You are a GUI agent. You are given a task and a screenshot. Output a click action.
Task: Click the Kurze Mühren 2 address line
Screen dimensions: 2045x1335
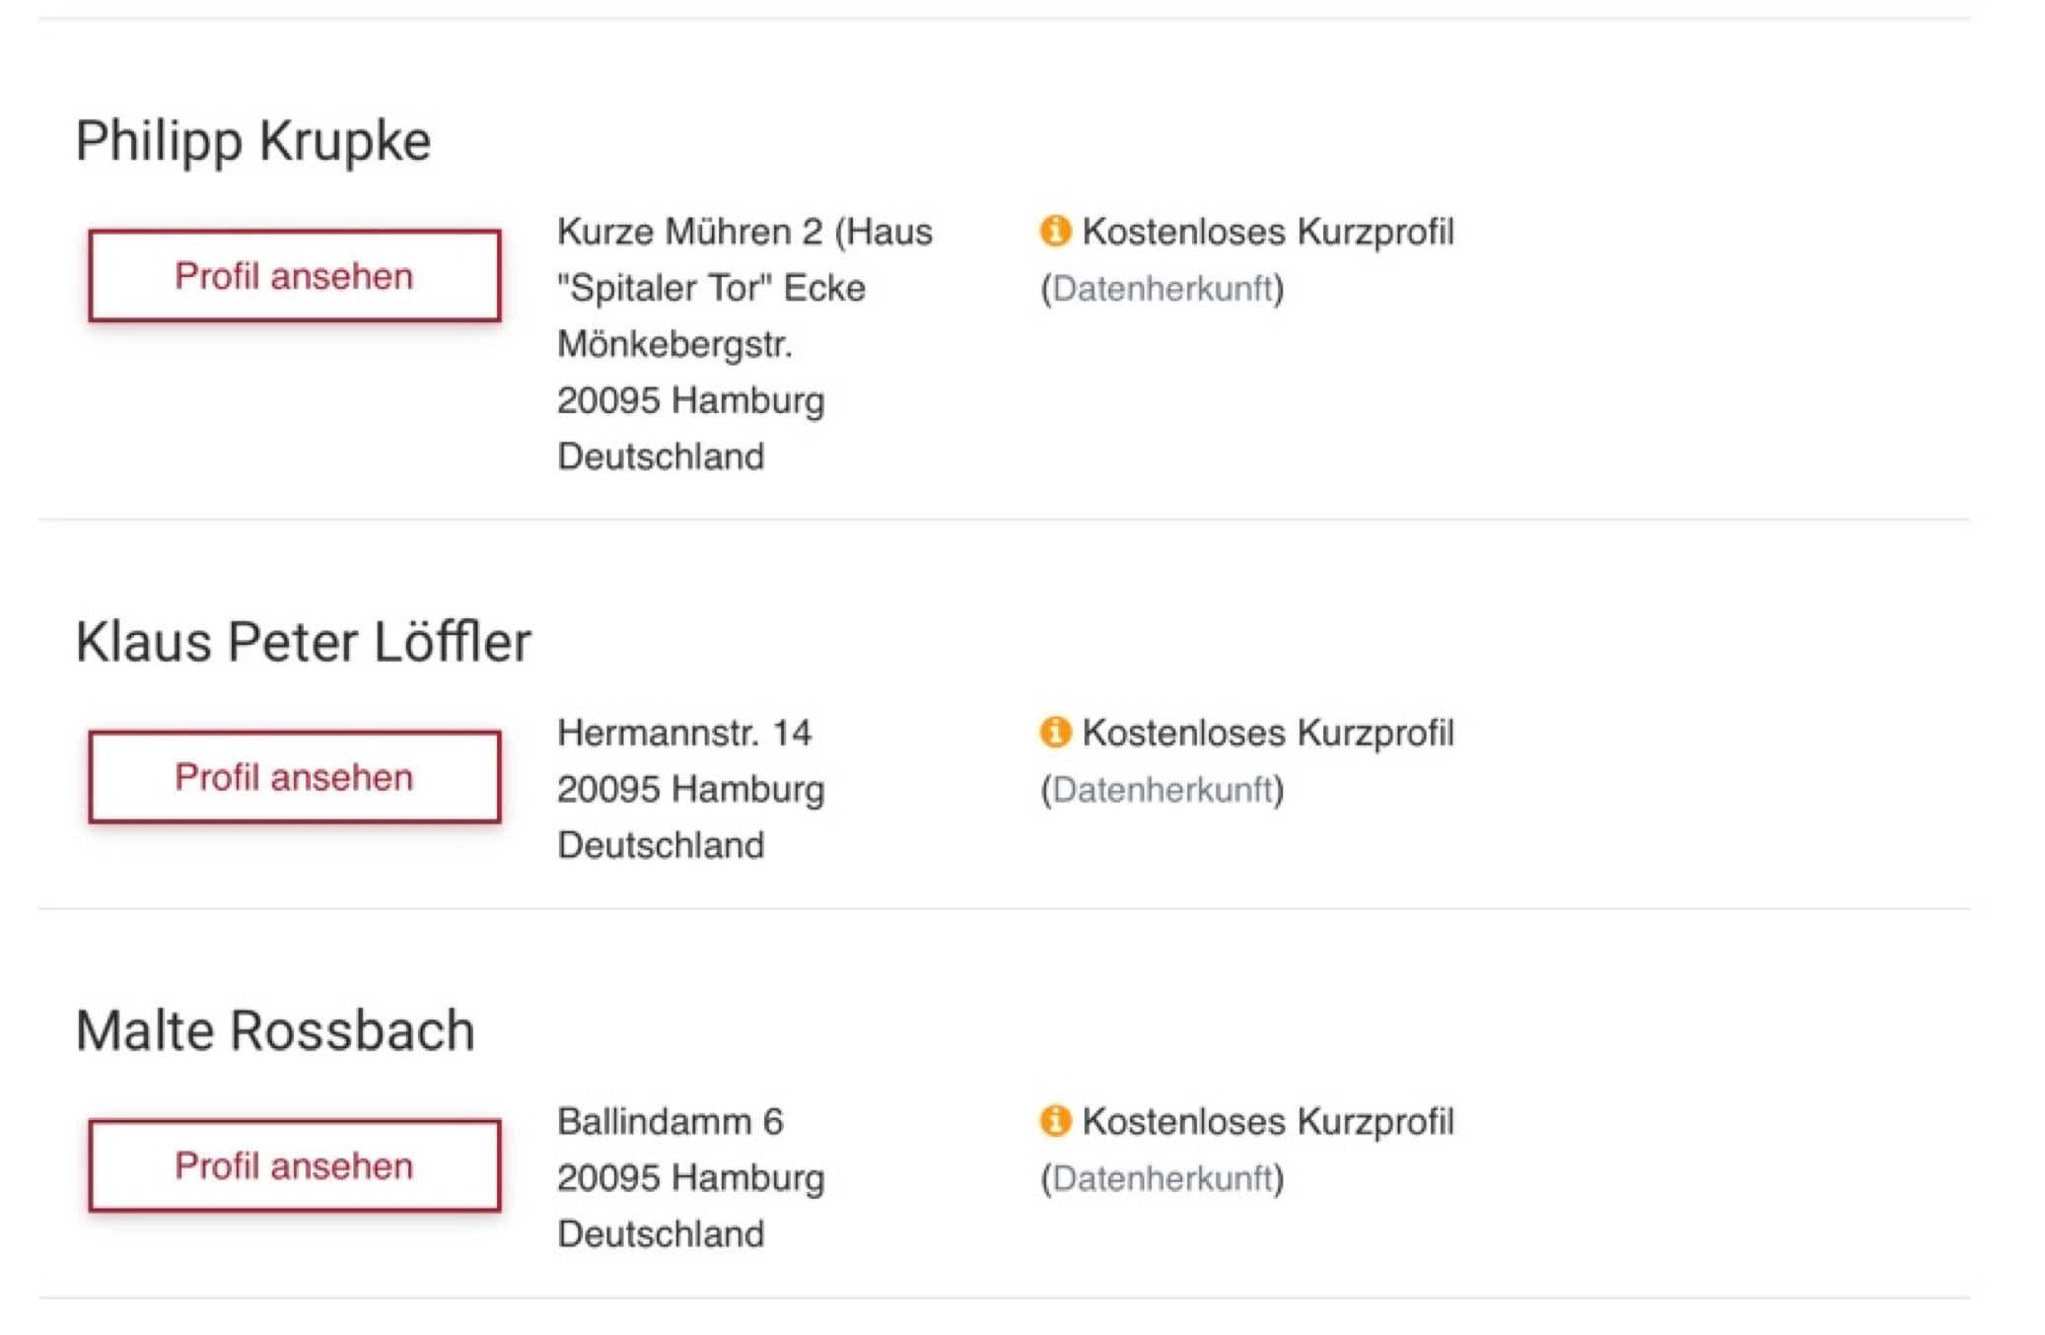coord(744,232)
